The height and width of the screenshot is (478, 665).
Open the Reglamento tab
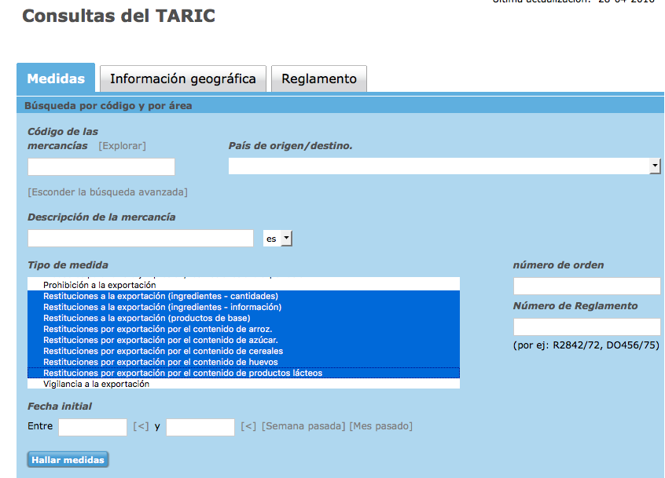tap(318, 78)
